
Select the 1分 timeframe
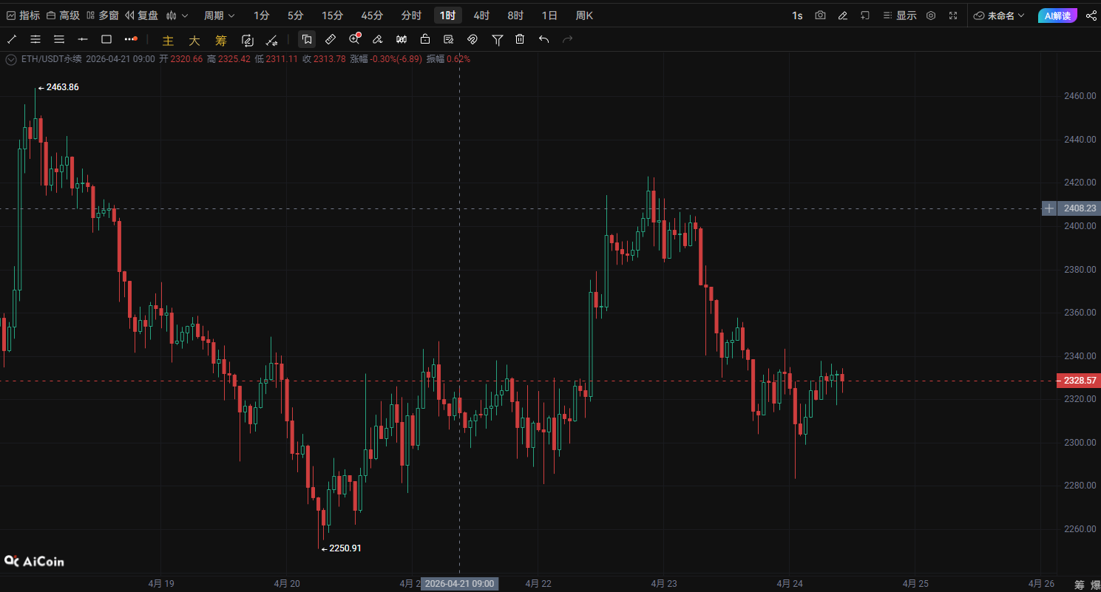(x=261, y=16)
